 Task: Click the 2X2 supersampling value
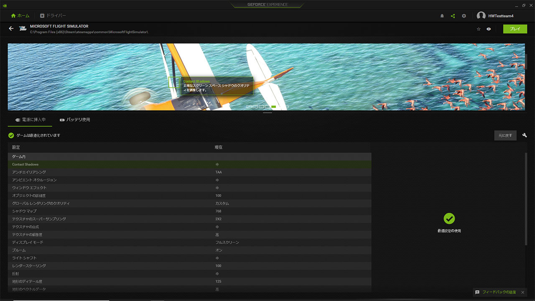pos(218,219)
